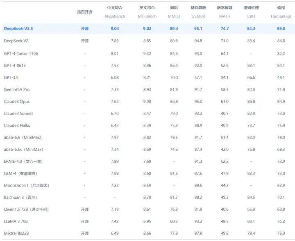Click the GPT-3.5 model name
This screenshot has height=241, width=295.
click(x=11, y=77)
